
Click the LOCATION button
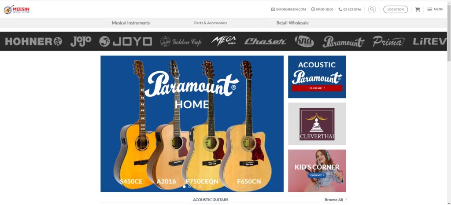(x=396, y=9)
